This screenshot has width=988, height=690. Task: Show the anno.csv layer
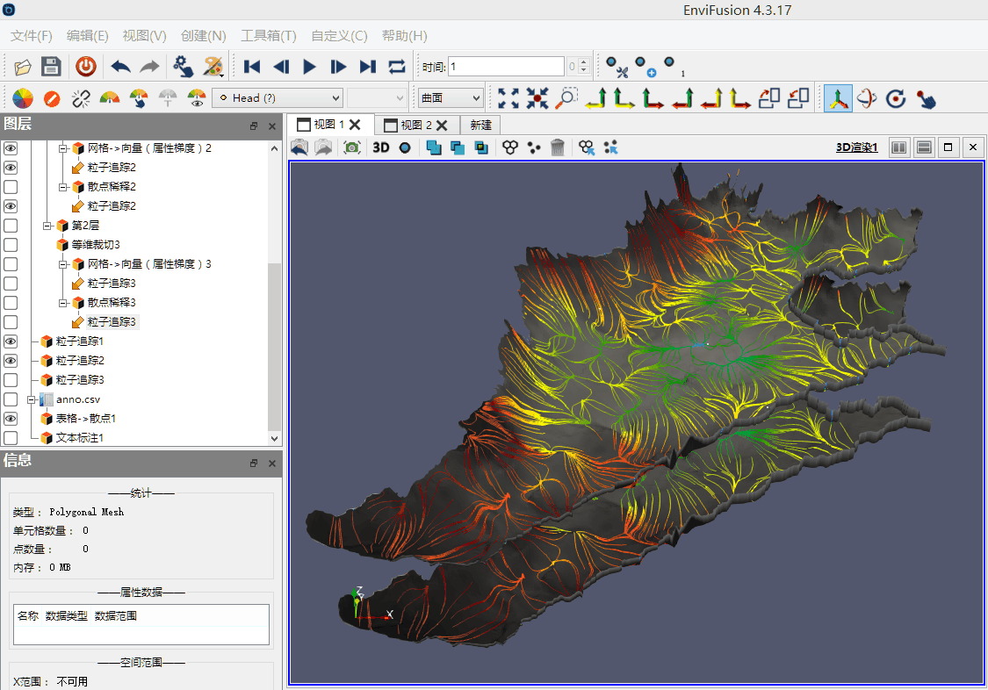coord(11,399)
